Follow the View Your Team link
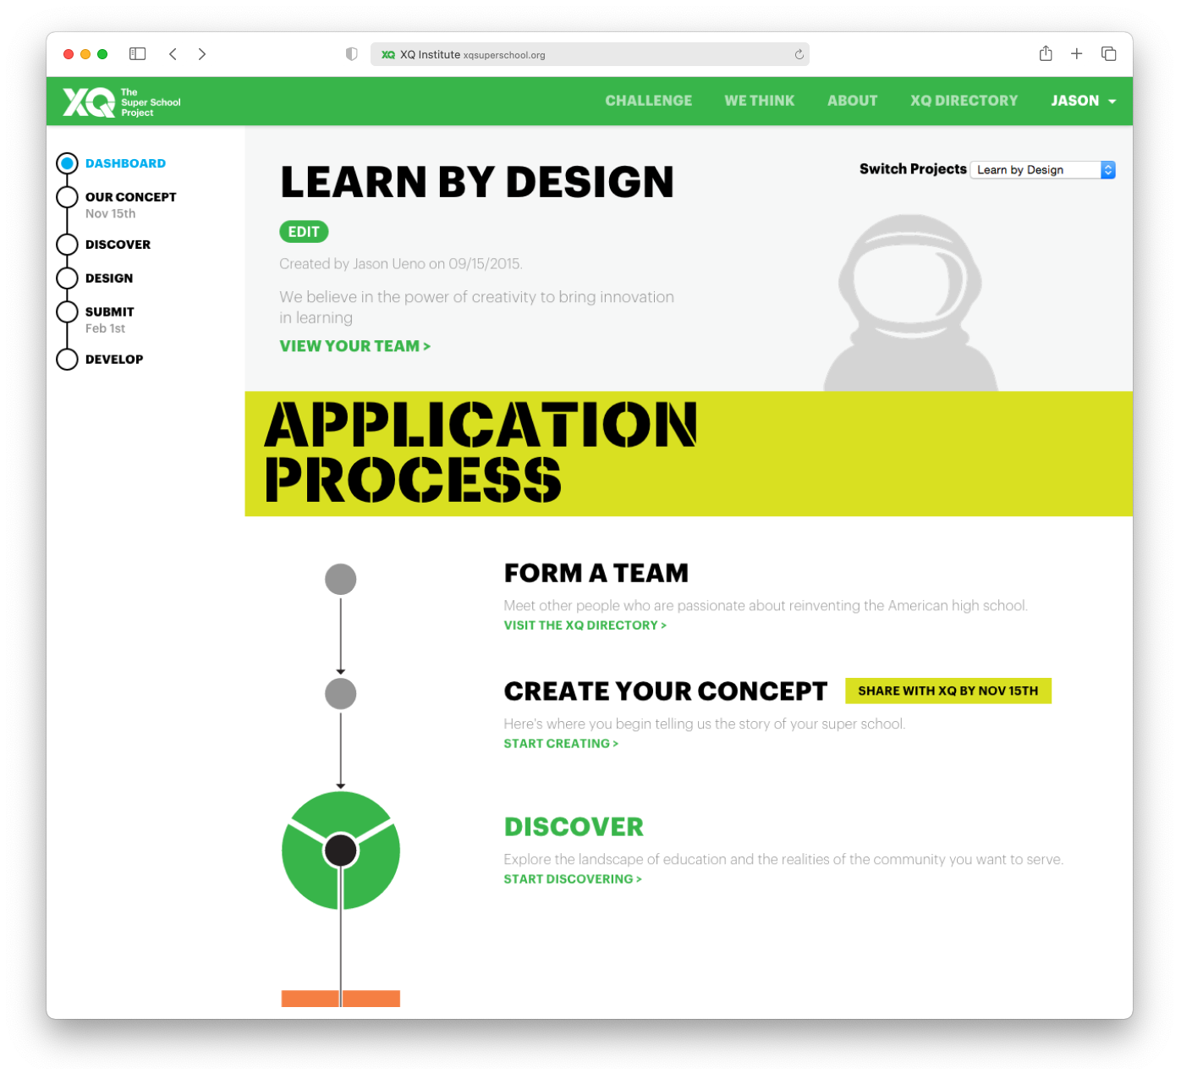 (354, 346)
